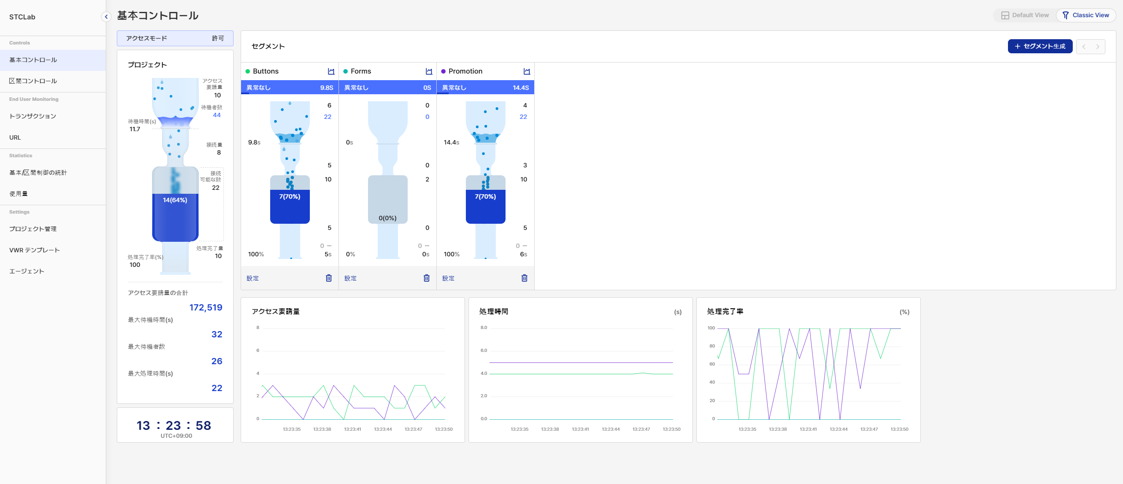
Task: Click the 処理時間 chart title
Action: coord(494,311)
